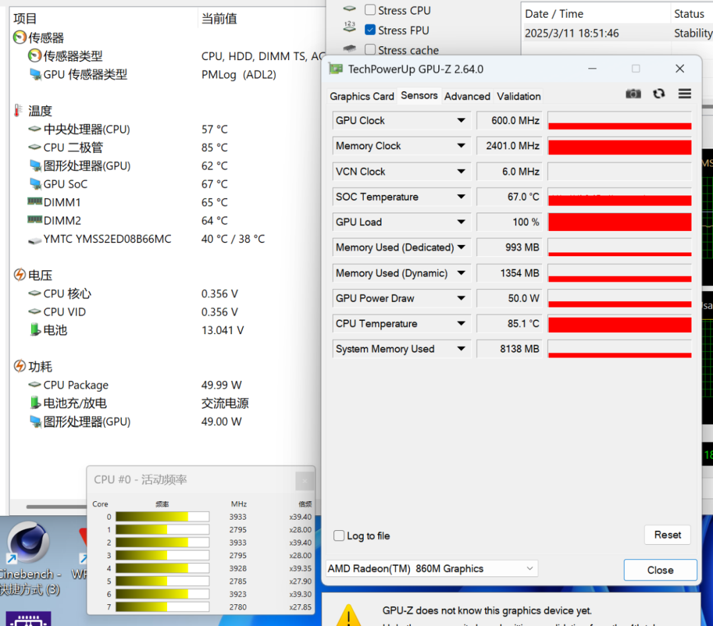
Task: Click the 电池充/放电 battery icon
Action: point(35,403)
